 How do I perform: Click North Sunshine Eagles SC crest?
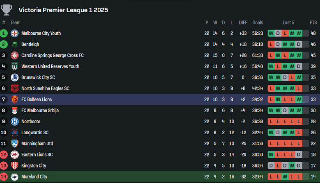[15, 88]
